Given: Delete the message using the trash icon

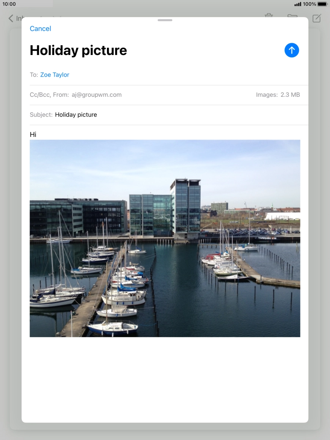Looking at the screenshot, I should tap(269, 18).
